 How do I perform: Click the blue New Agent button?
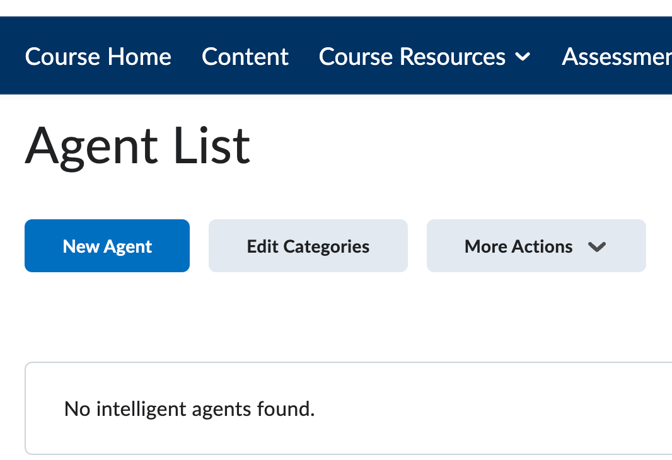click(x=107, y=246)
